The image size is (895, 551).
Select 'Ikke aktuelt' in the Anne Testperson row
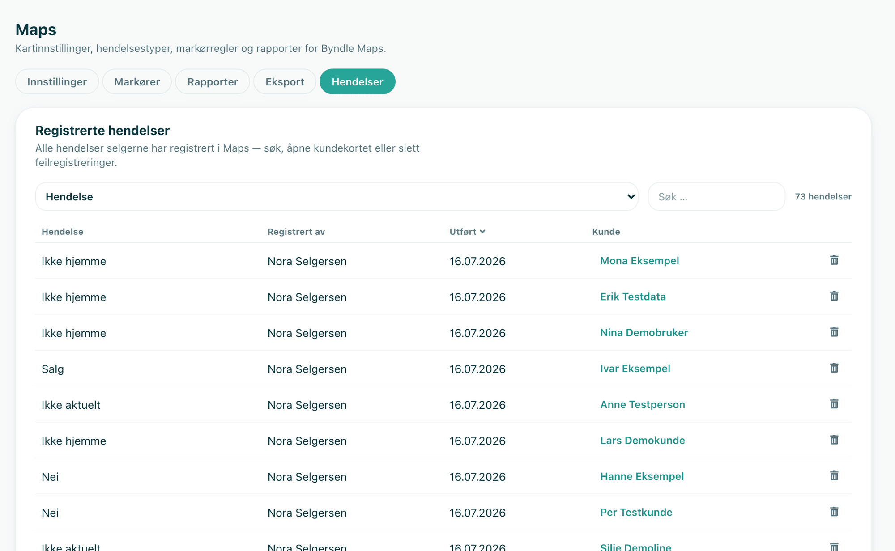coord(71,405)
